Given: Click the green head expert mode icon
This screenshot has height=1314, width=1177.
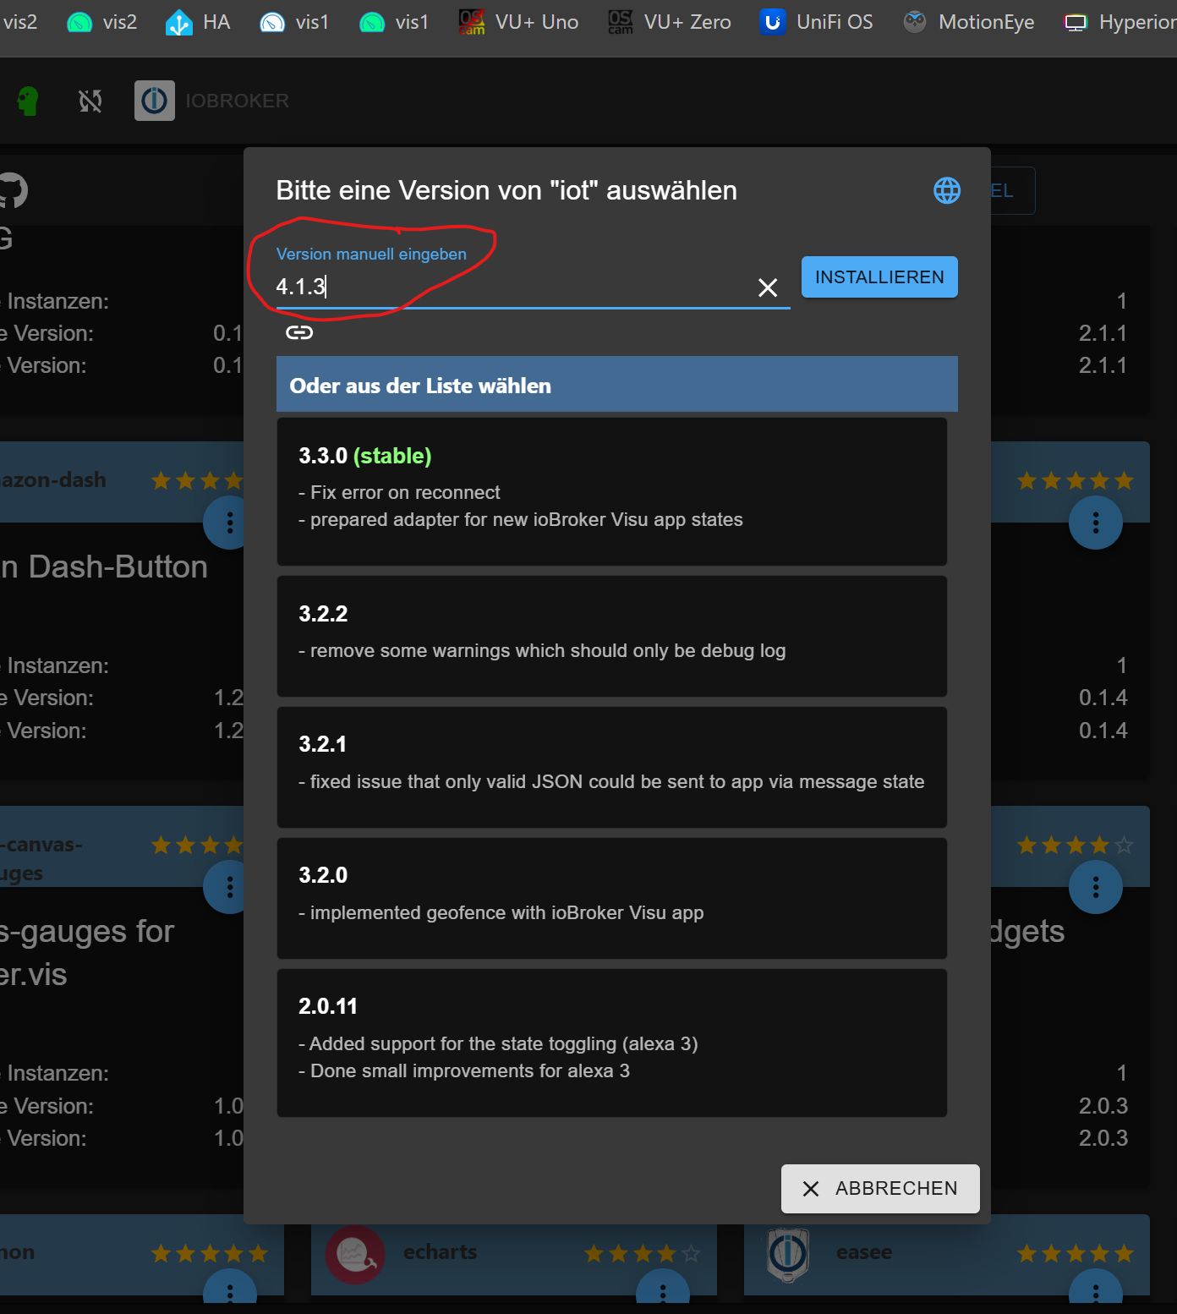Looking at the screenshot, I should [28, 101].
